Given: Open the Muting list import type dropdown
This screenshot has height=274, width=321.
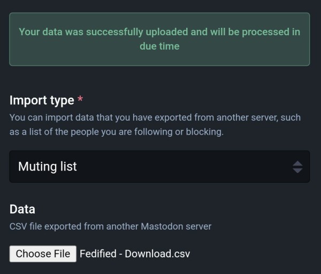Looking at the screenshot, I should (x=159, y=167).
